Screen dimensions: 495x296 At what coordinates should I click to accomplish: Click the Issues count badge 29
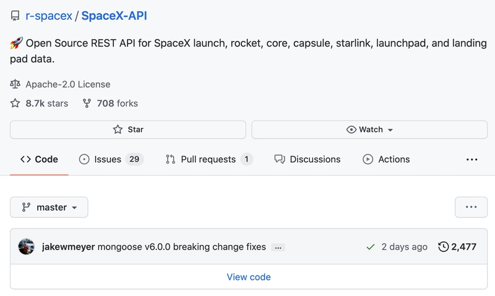tap(134, 159)
